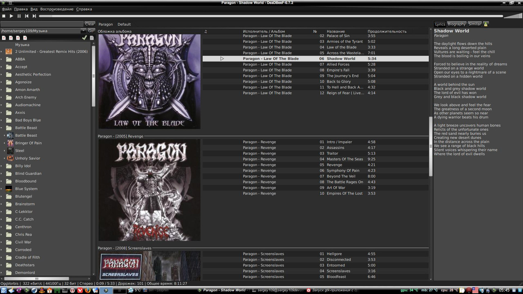Open the Вид menu
The image size is (523, 294).
pos(34,9)
